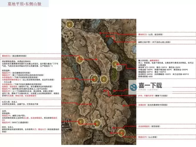The height and width of the screenshot is (147, 196).
Task: Click the 锻造石4*2（BOSS门口通道拾取） line
Action: [15, 123]
